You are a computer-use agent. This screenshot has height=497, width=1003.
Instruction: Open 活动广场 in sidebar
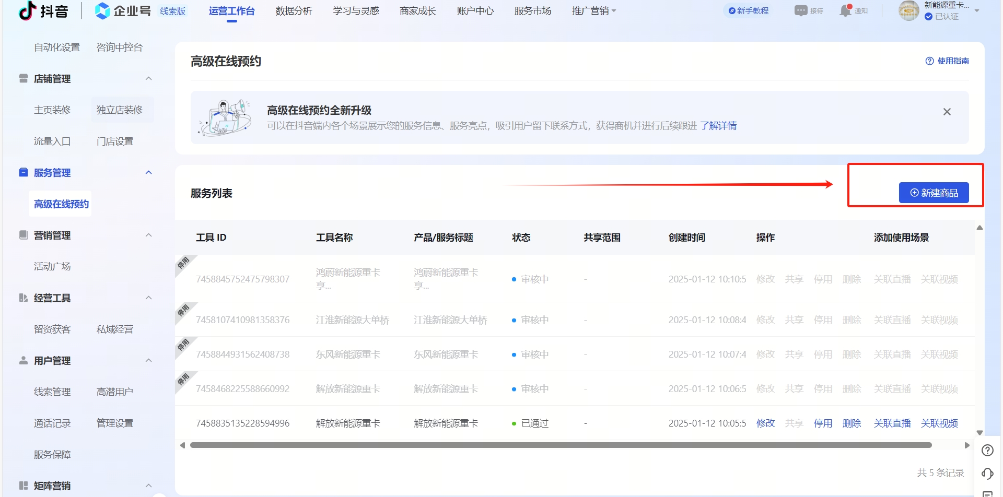(x=52, y=267)
